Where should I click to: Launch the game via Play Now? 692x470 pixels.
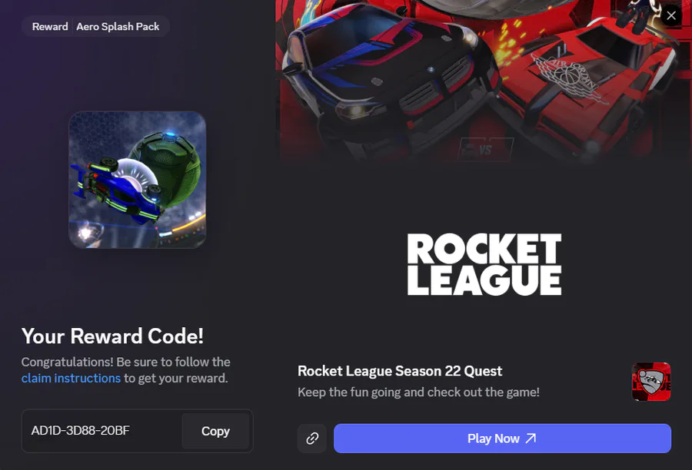502,439
